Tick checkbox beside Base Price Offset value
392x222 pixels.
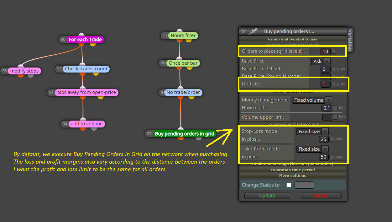pos(334,69)
